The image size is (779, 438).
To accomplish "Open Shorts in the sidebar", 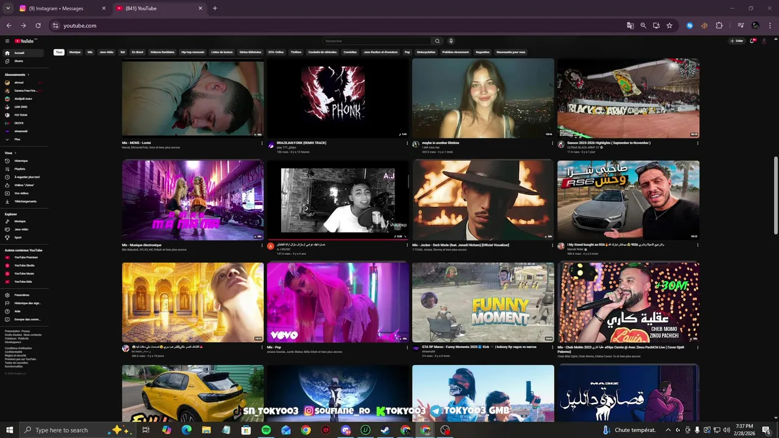I will (23, 61).
